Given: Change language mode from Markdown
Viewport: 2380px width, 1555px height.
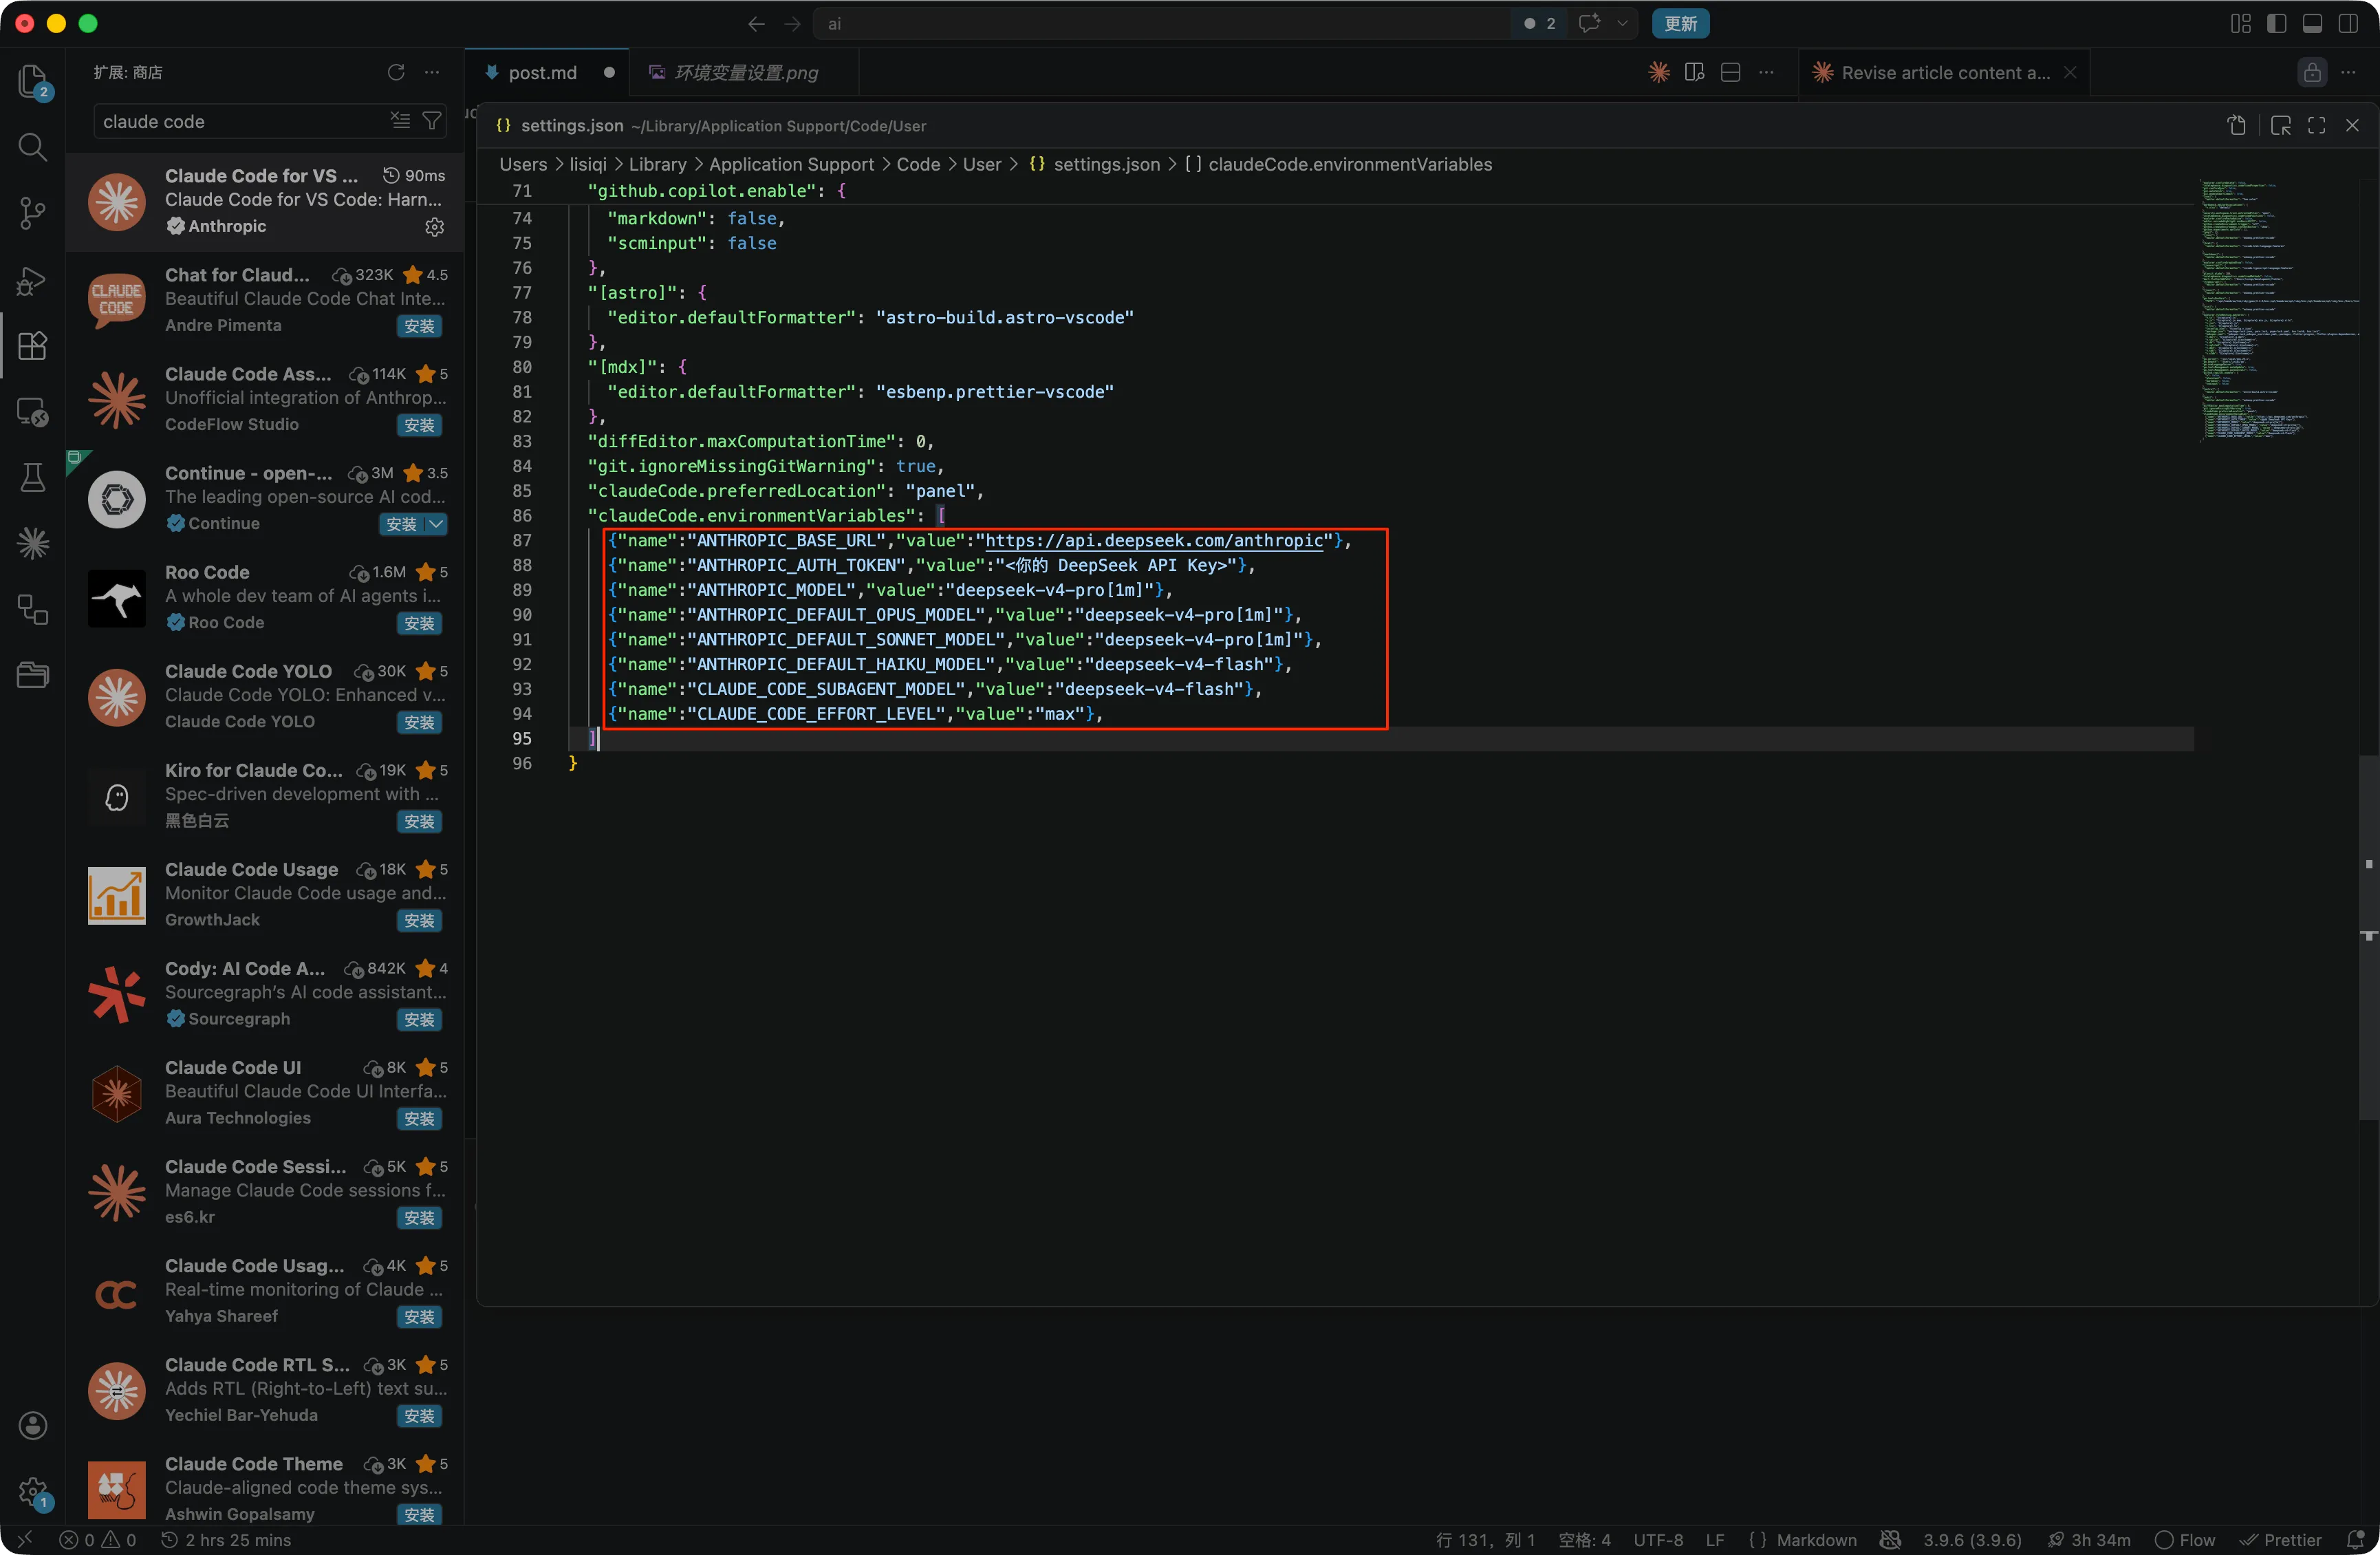Looking at the screenshot, I should (1816, 1540).
